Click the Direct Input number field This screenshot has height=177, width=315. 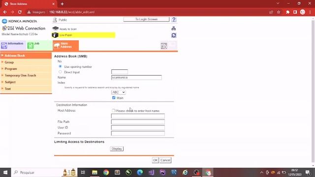119,72
